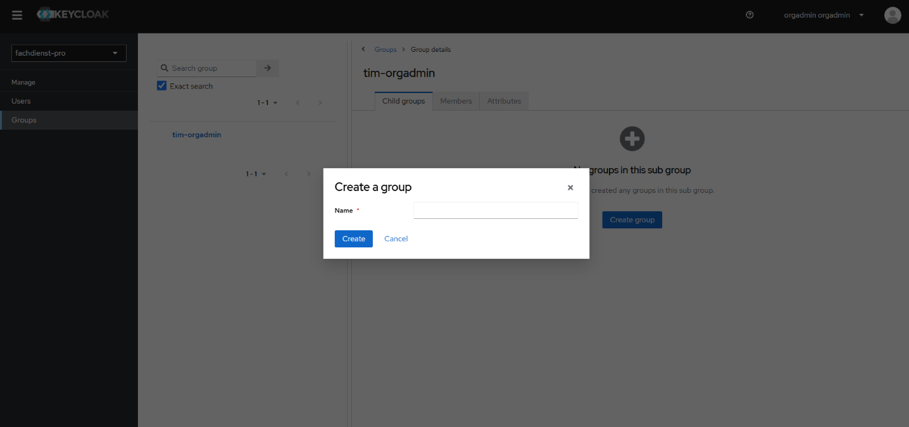The width and height of the screenshot is (909, 427).
Task: Switch to the Members tab
Action: [456, 101]
